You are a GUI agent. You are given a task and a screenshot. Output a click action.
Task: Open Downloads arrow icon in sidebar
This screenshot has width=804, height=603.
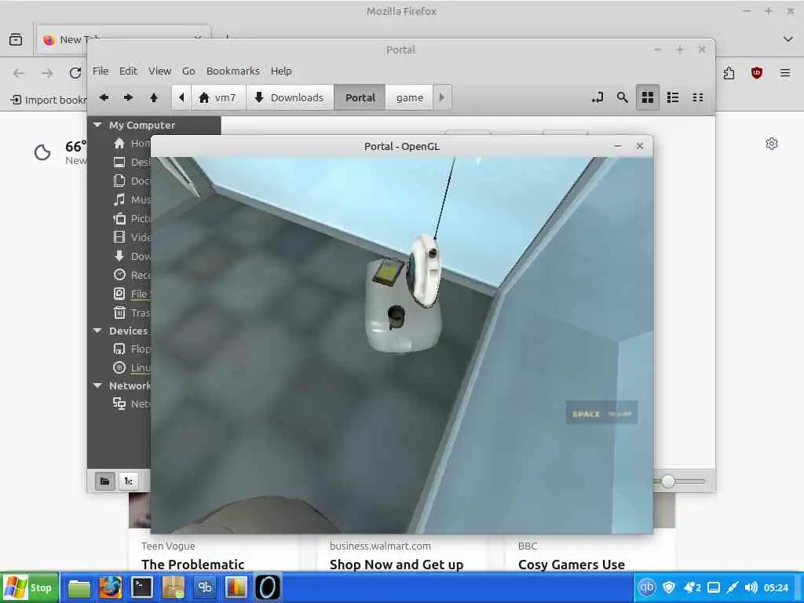(119, 256)
